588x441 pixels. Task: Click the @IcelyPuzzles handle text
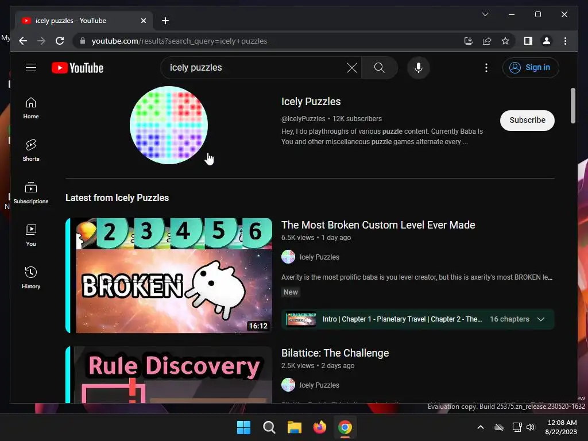pos(303,119)
